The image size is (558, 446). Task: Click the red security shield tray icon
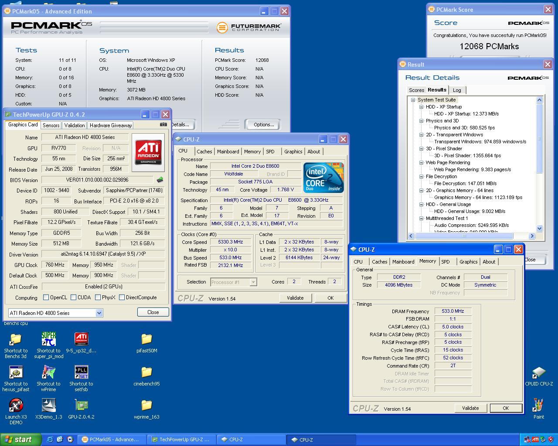click(550, 439)
